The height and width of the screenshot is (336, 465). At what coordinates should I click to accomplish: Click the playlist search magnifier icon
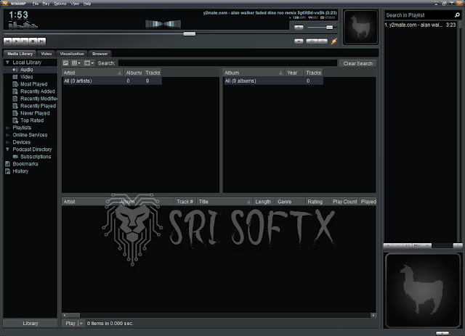[457, 15]
